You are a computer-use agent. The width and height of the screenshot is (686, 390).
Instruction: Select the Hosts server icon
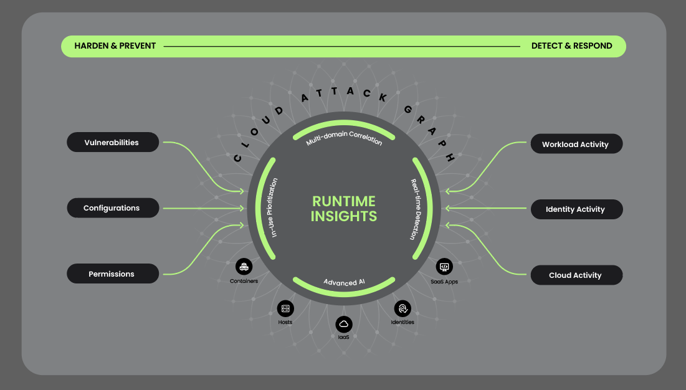pos(285,308)
